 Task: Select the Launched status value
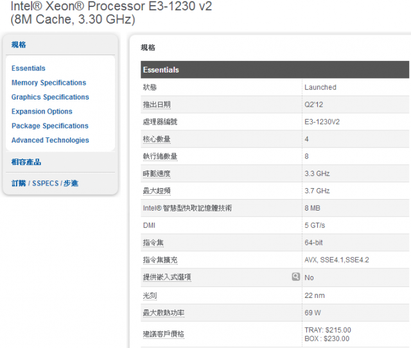pyautogui.click(x=320, y=87)
